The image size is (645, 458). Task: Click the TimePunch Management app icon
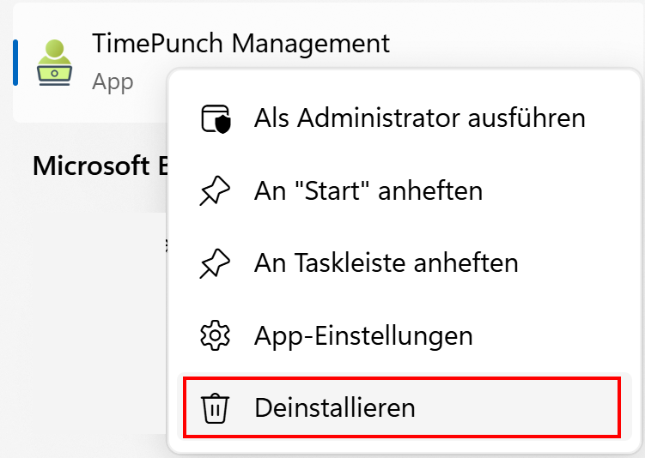pos(54,63)
